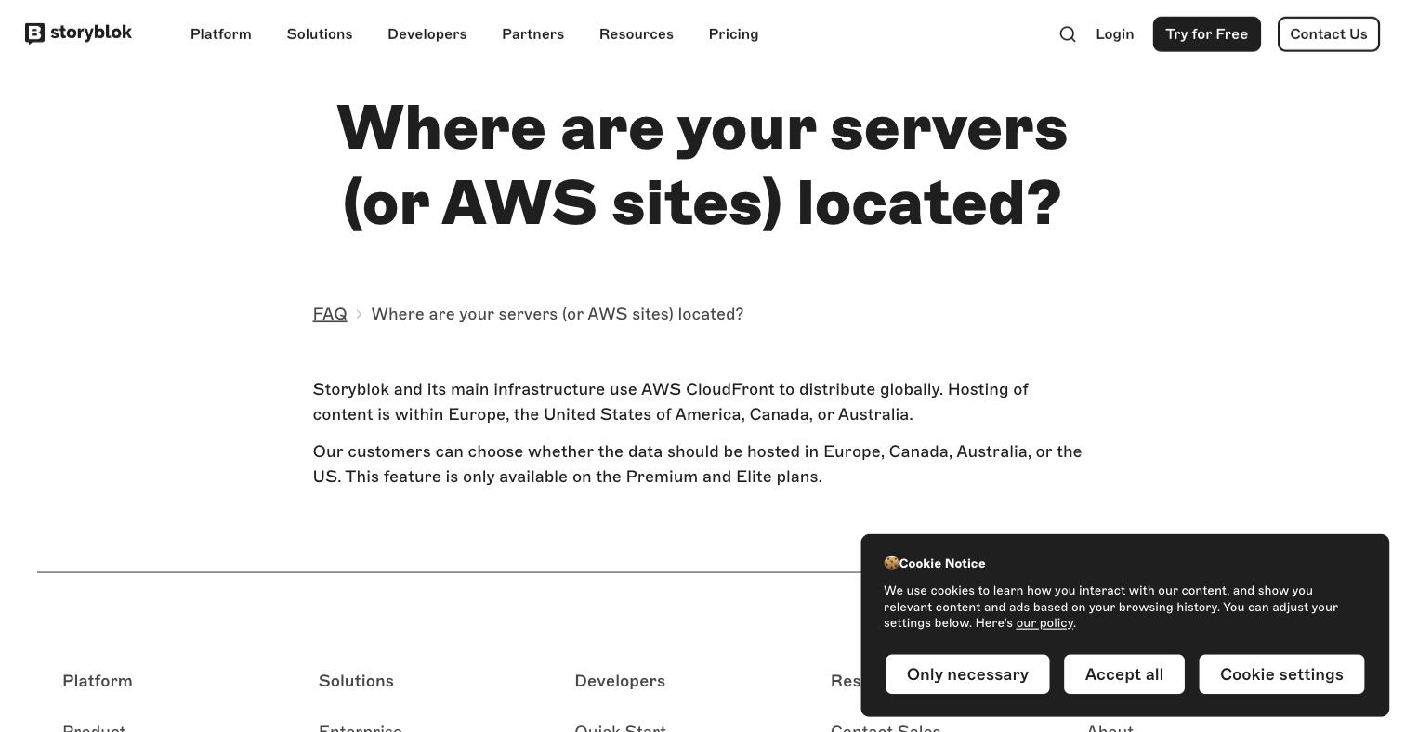The width and height of the screenshot is (1405, 732).
Task: Open the Platform navigation menu
Action: [x=221, y=34]
